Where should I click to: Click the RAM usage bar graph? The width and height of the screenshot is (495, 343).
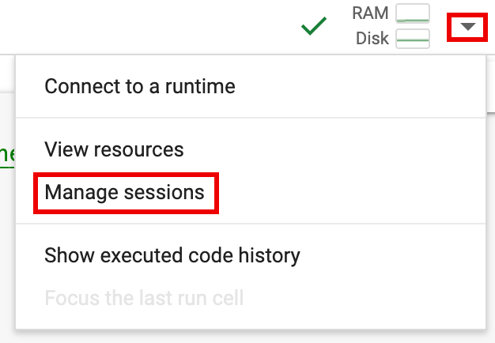412,13
